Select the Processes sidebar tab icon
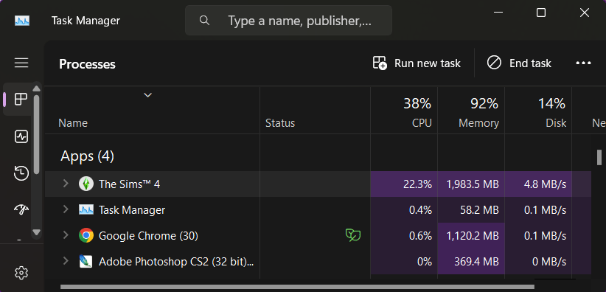606x292 pixels. 21,100
